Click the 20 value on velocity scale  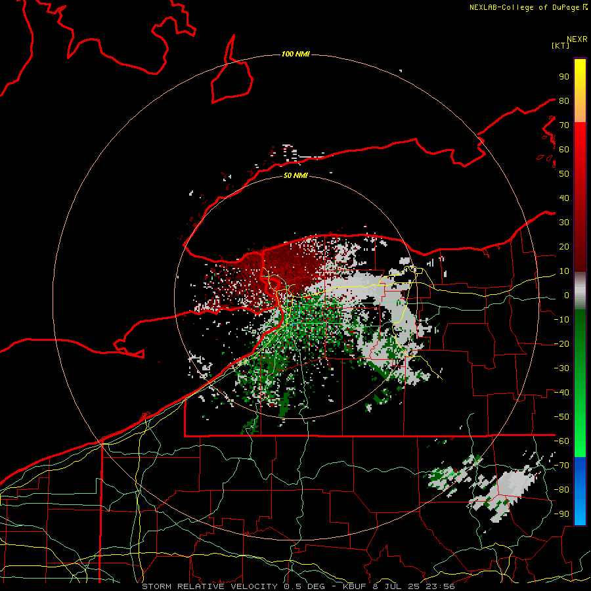click(564, 247)
